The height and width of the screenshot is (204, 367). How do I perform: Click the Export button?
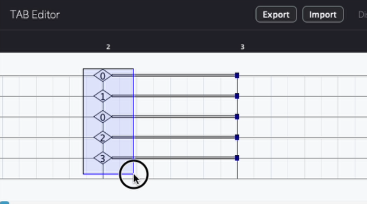[276, 14]
